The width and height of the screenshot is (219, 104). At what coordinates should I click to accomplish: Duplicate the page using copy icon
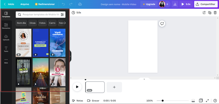click(210, 13)
